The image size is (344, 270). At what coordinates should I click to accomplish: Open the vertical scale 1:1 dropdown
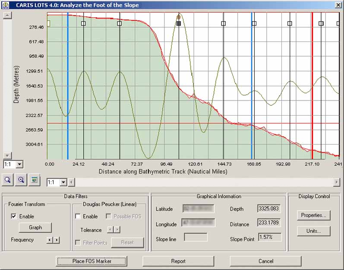[19, 164]
